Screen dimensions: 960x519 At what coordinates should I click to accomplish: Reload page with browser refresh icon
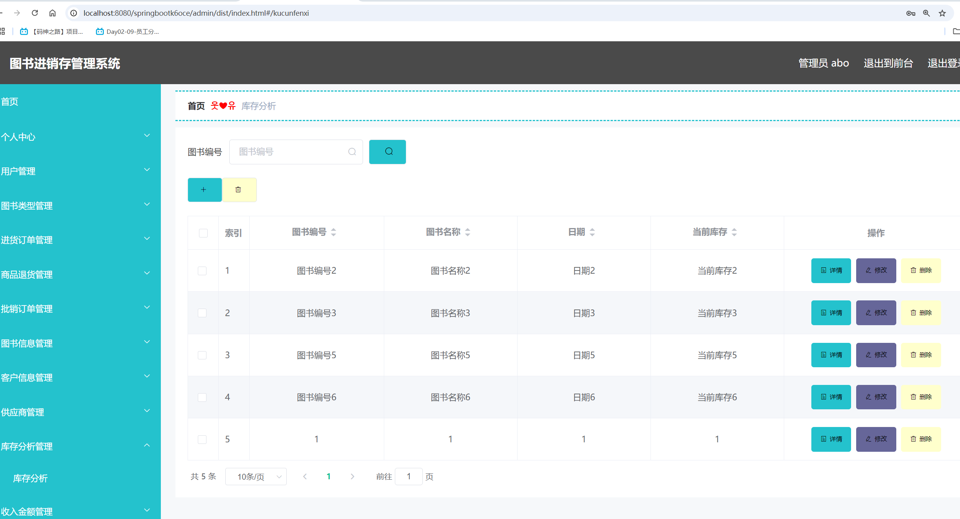35,13
